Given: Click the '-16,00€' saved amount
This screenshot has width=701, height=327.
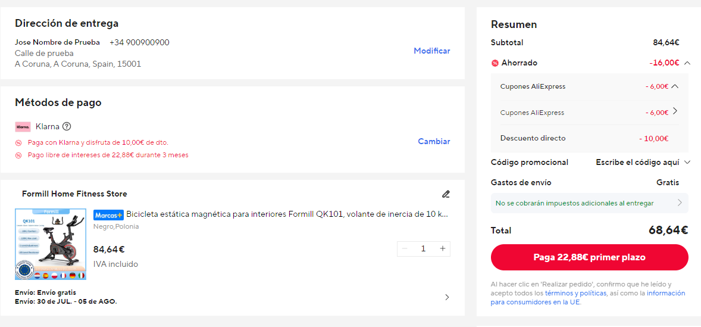Looking at the screenshot, I should pos(664,63).
